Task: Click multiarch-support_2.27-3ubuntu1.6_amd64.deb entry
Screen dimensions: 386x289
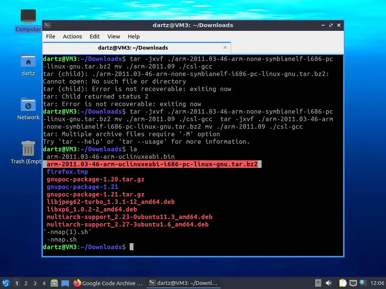Action: click(127, 224)
